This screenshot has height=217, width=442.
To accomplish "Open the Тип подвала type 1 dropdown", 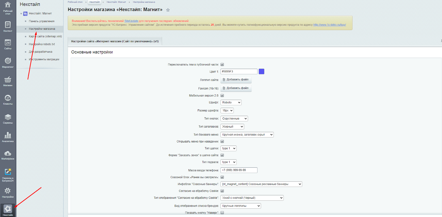I will pyautogui.click(x=228, y=162).
